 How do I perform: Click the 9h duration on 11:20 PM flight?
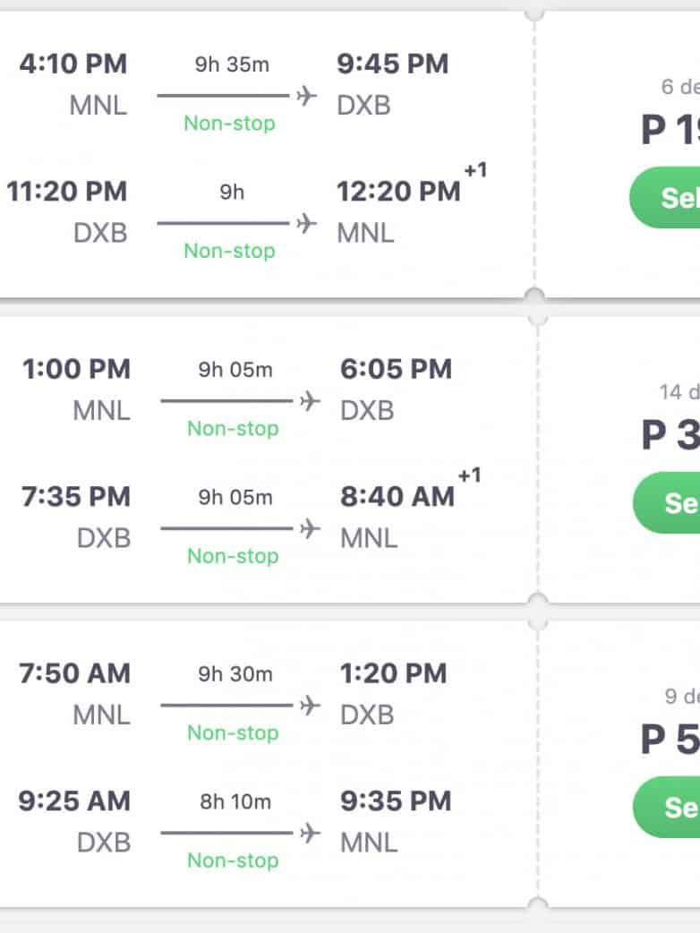[x=232, y=192]
